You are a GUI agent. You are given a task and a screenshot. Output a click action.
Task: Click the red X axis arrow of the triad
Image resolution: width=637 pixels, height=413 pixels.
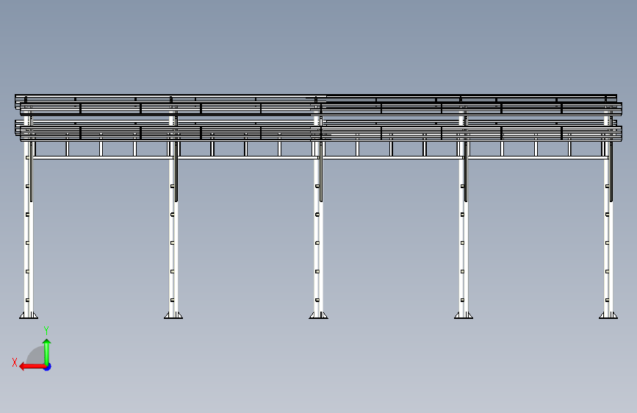[32, 367]
